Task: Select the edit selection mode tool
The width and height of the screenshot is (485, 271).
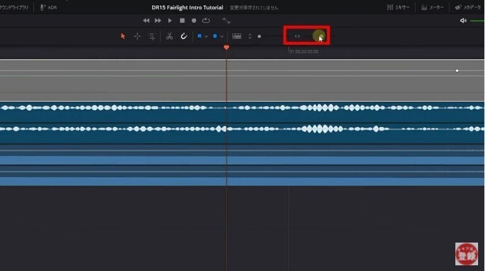Action: [152, 36]
